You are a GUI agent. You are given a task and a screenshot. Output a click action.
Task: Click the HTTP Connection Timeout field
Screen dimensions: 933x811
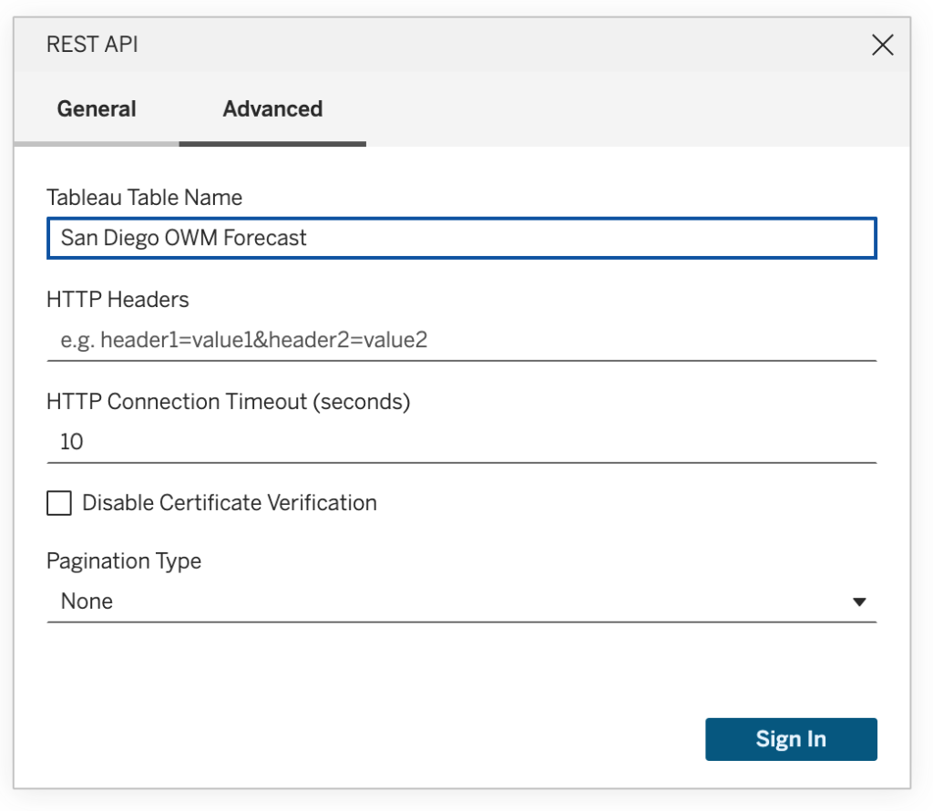(461, 443)
